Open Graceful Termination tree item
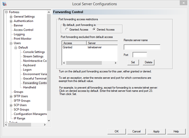This screenshot has width=189, height=138. click(35, 78)
